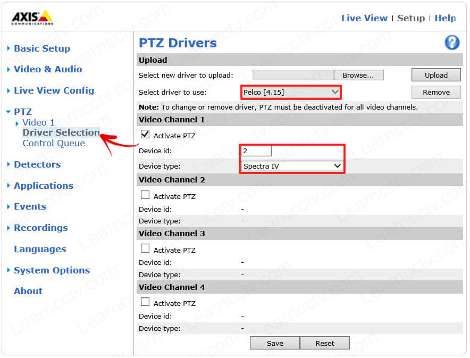
Task: Click Remove to delete selected driver
Action: click(436, 92)
